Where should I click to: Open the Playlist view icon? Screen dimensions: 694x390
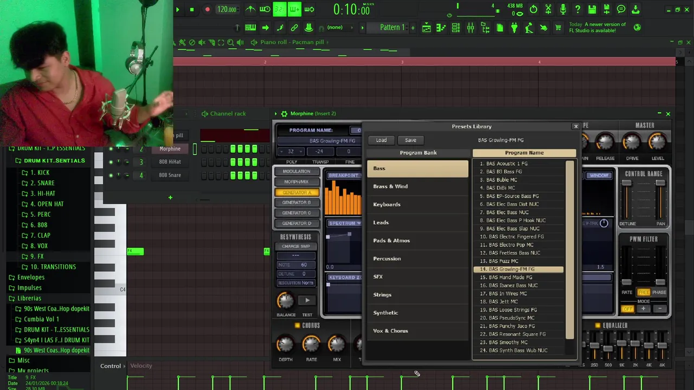click(427, 28)
